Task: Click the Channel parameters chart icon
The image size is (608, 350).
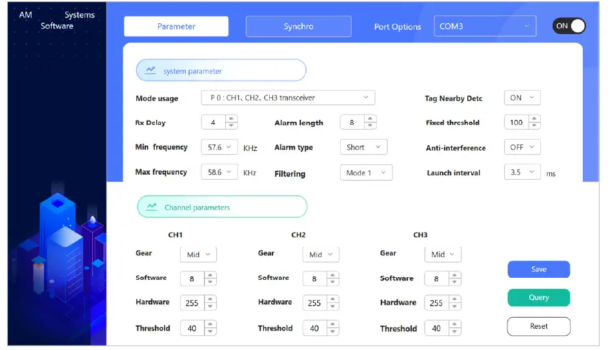Action: pyautogui.click(x=151, y=207)
